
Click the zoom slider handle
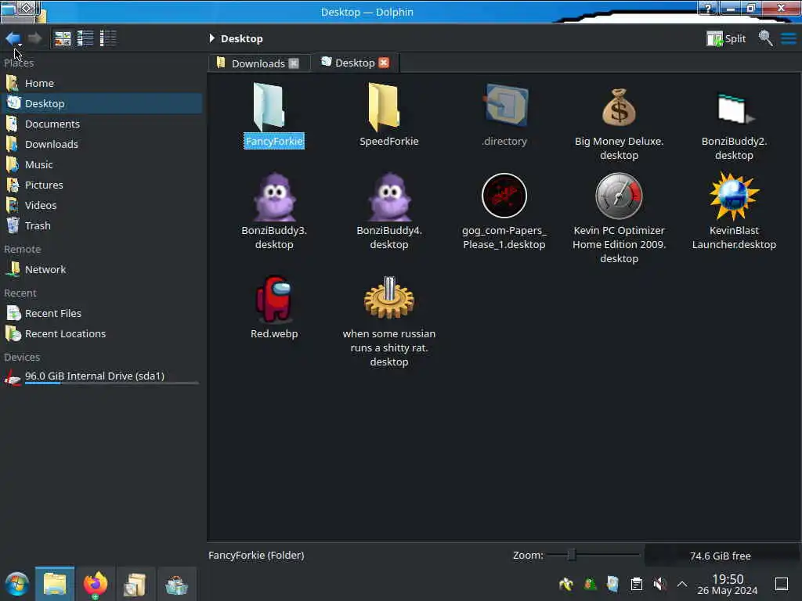(x=572, y=555)
